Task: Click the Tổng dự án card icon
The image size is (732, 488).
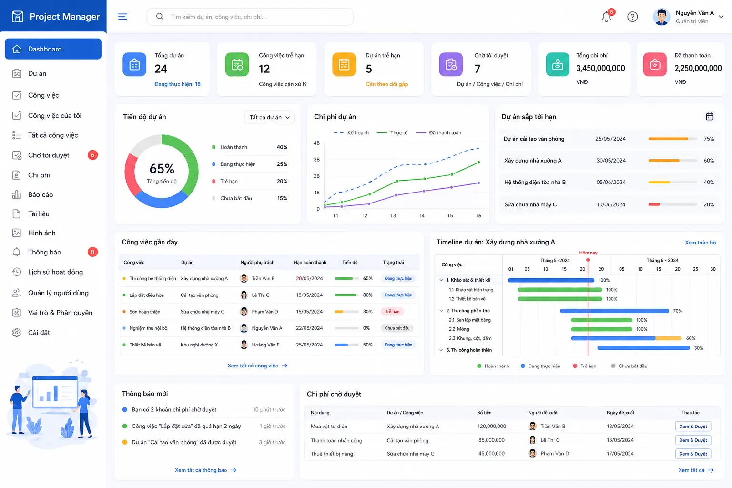Action: pos(134,64)
